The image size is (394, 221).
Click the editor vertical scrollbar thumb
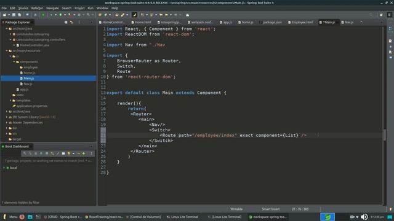coord(385,135)
